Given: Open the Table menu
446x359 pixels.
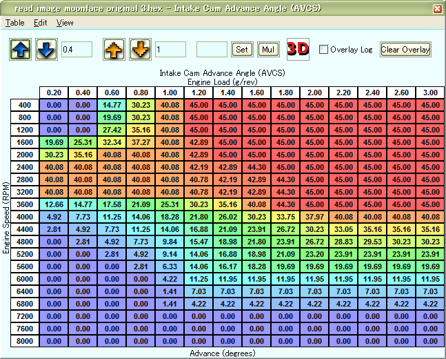Looking at the screenshot, I should point(14,23).
